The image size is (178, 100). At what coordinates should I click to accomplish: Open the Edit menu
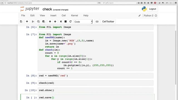click(x=32, y=16)
